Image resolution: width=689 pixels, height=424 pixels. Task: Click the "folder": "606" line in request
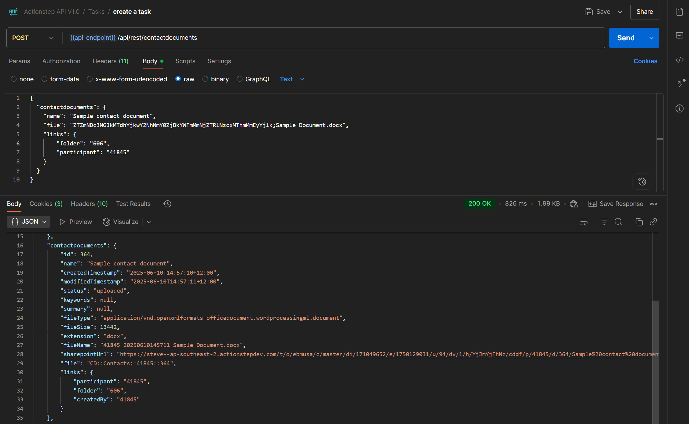click(x=83, y=143)
